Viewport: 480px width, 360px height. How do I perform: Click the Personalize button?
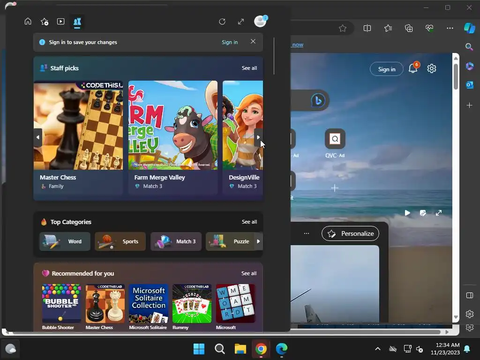350,233
